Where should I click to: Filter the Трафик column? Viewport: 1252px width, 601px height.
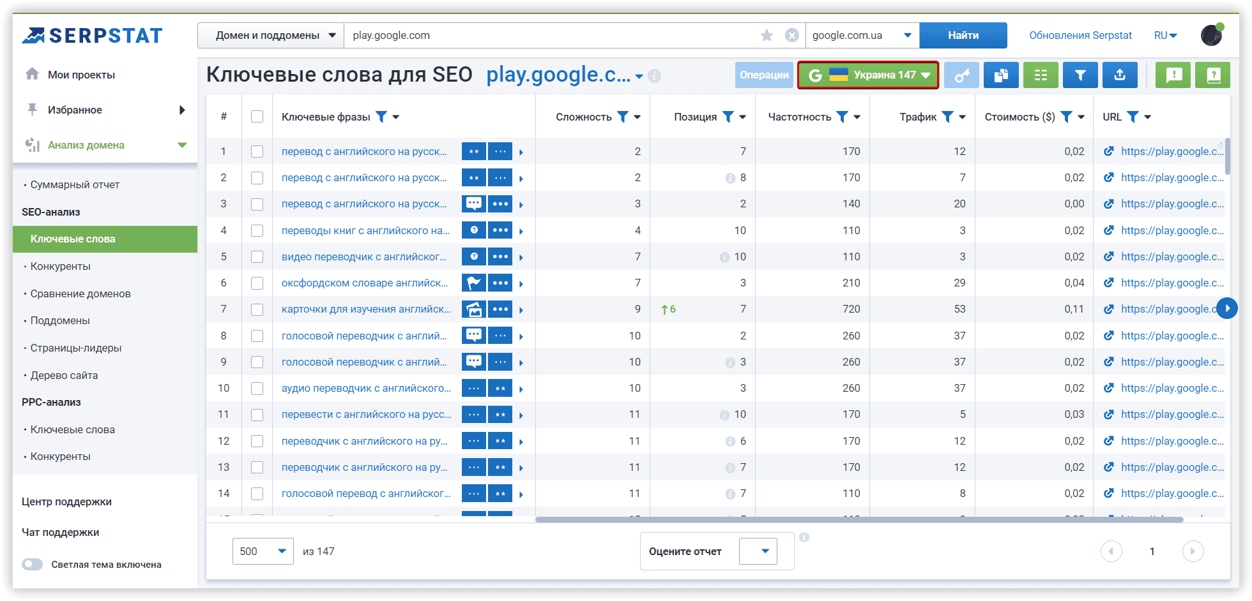(x=948, y=116)
